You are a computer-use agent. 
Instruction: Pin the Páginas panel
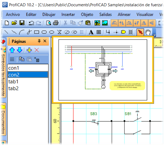pyautogui.click(x=39, y=41)
